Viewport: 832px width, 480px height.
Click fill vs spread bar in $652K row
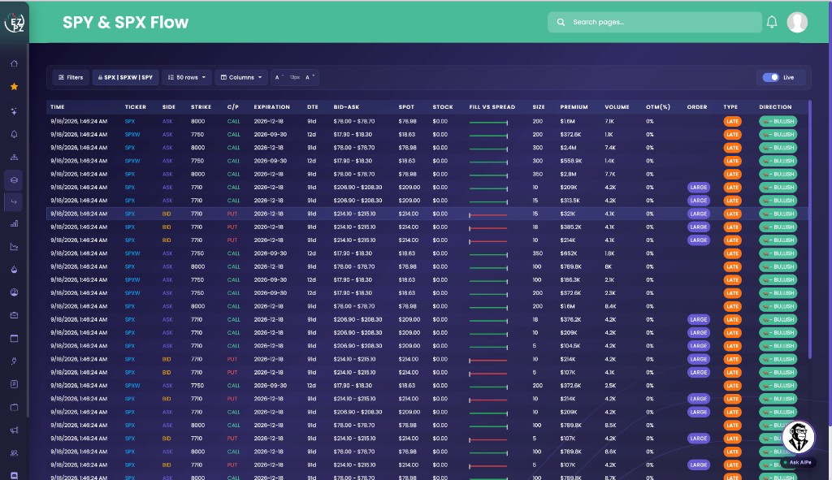[x=488, y=254]
